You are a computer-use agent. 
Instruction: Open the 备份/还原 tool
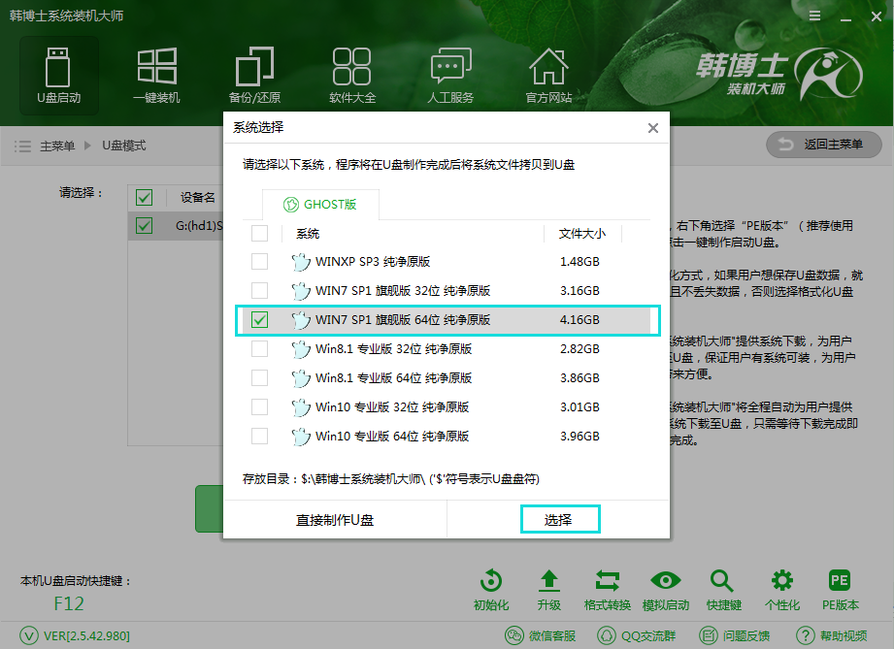click(254, 74)
